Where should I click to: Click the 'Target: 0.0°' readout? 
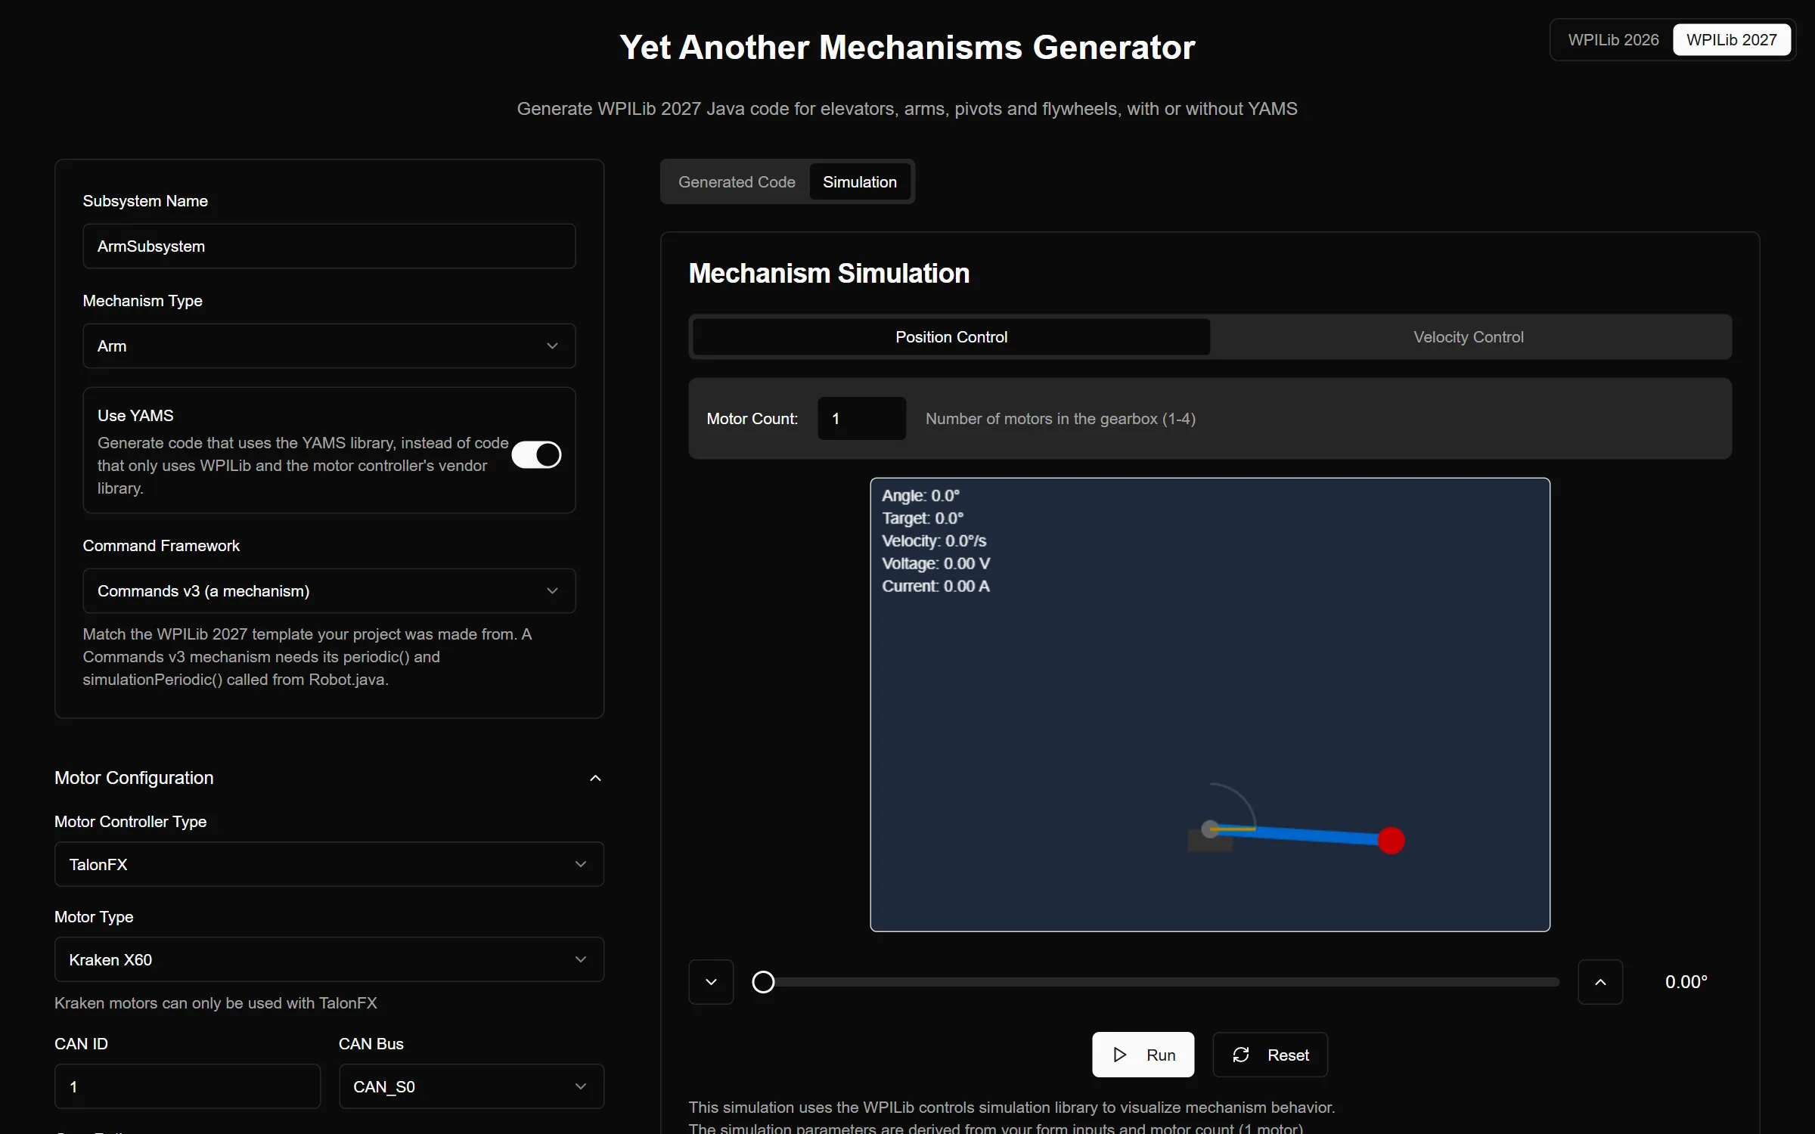[x=923, y=519]
